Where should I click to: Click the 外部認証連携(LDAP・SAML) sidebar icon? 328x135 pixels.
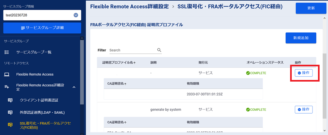pyautogui.click(x=10, y=112)
